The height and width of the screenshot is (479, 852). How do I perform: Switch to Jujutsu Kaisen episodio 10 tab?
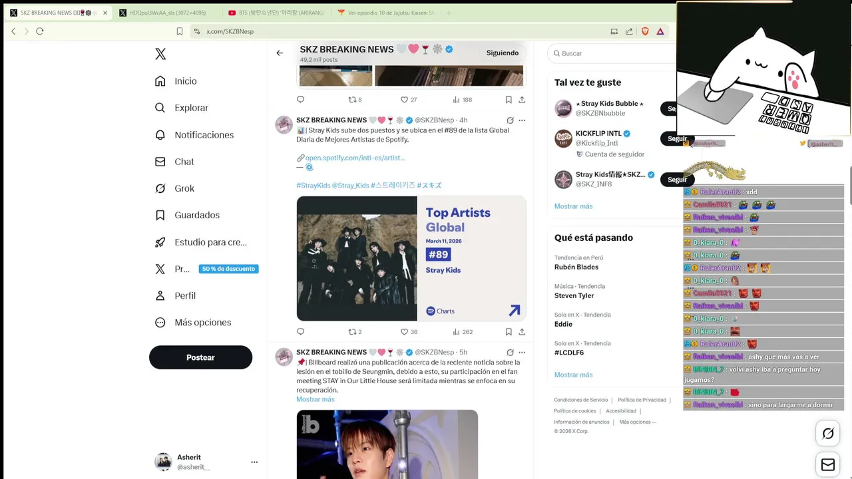coord(386,13)
